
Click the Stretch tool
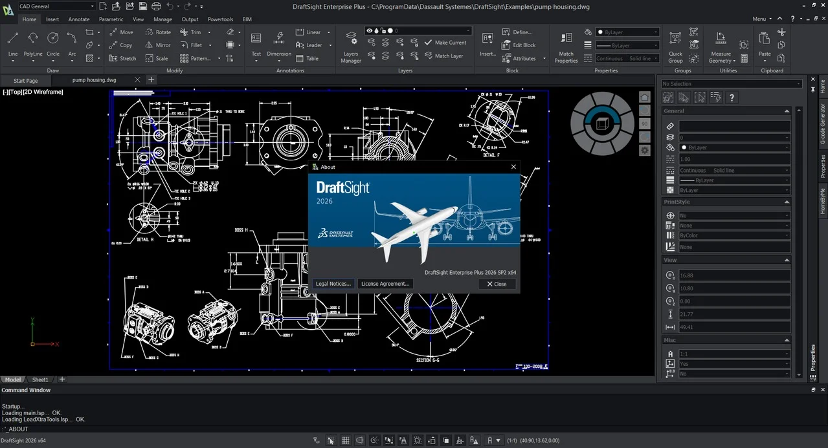point(122,58)
